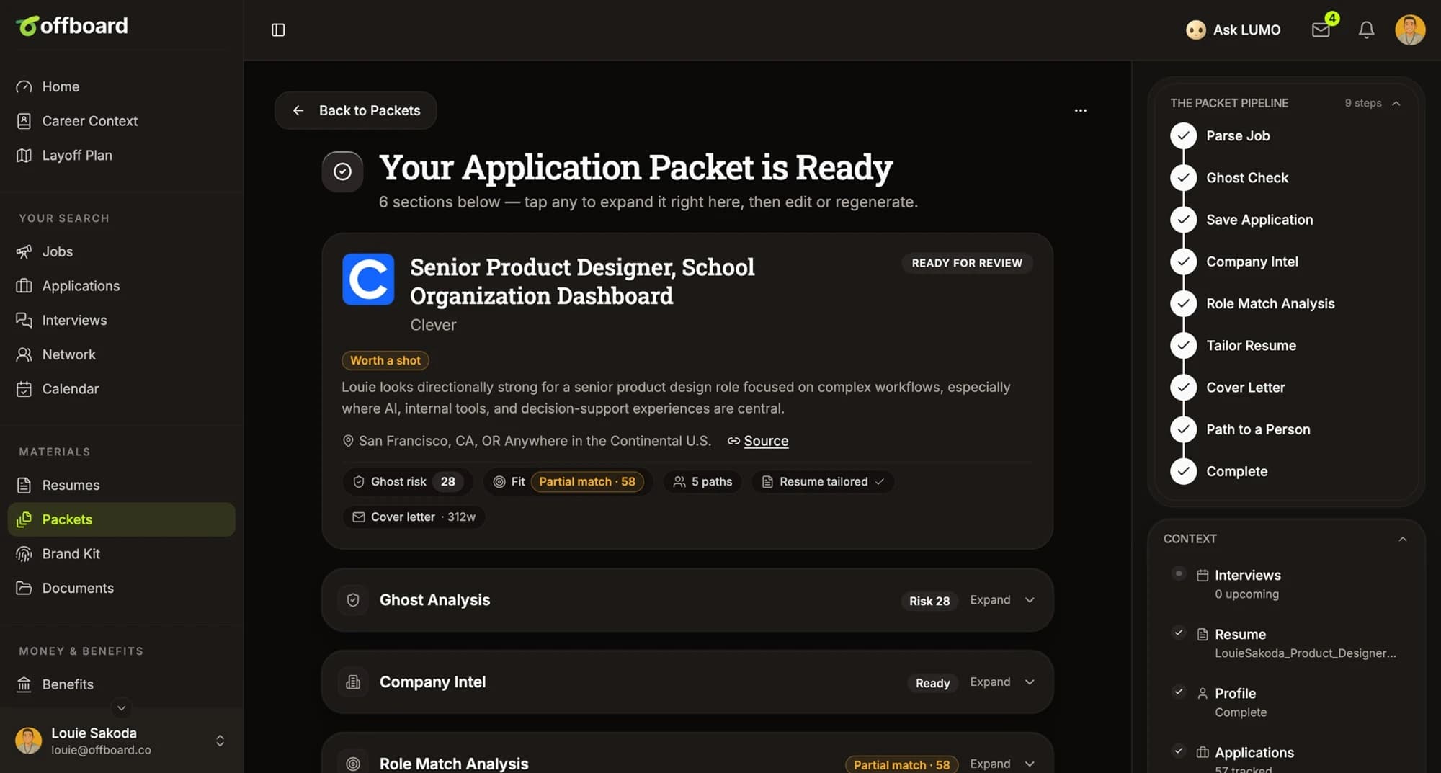Expand the Role Match Analysis section
The height and width of the screenshot is (773, 1441).
click(x=1003, y=764)
